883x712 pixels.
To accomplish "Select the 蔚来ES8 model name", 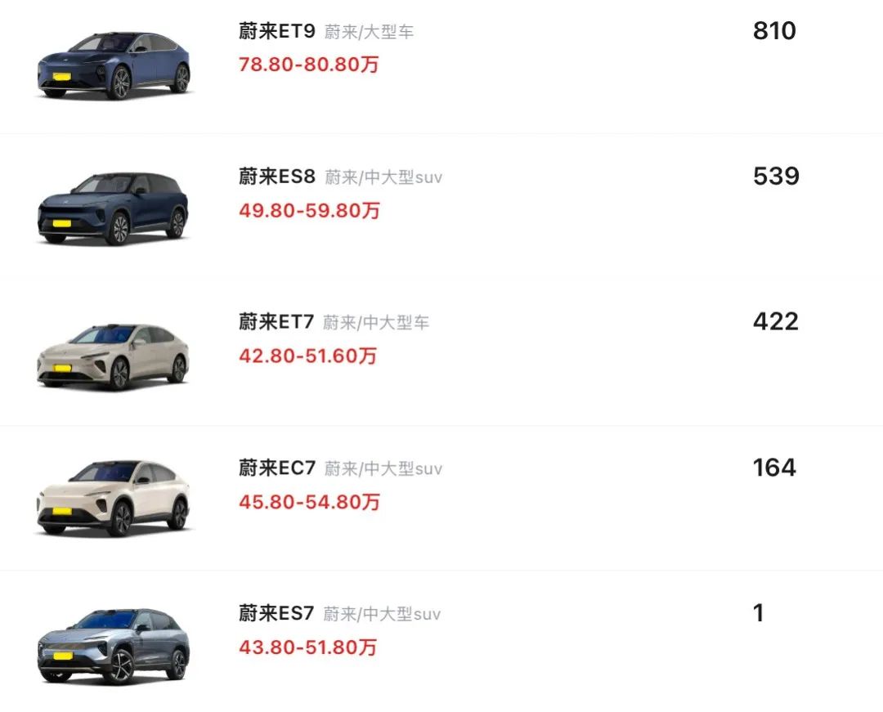I will point(276,177).
